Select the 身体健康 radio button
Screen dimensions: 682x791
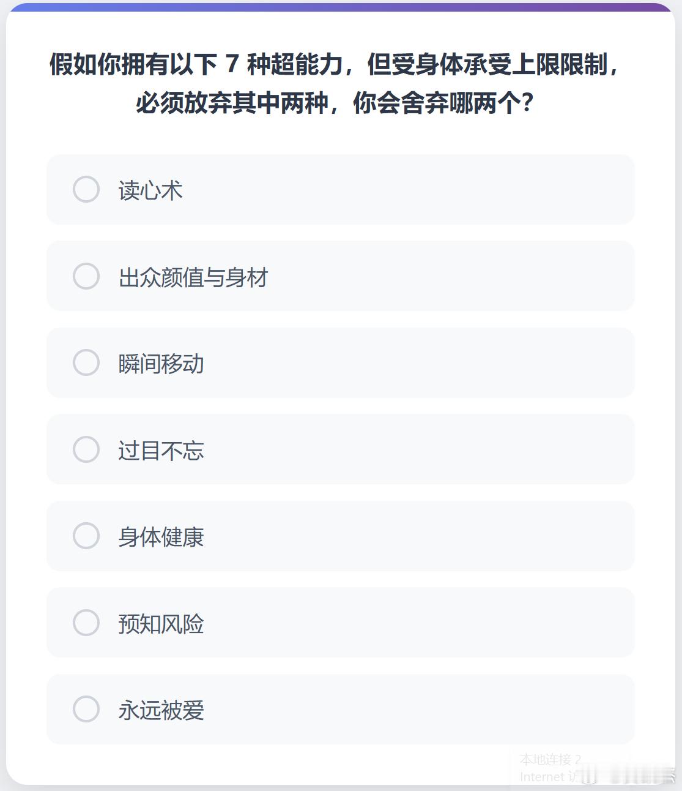click(86, 537)
